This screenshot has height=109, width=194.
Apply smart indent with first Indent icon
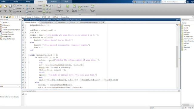tap(44, 12)
